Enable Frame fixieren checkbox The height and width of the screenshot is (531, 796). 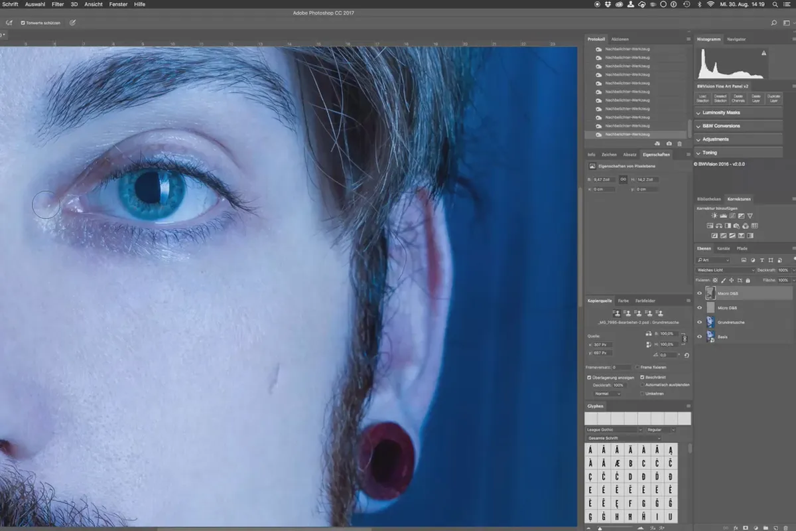point(637,367)
